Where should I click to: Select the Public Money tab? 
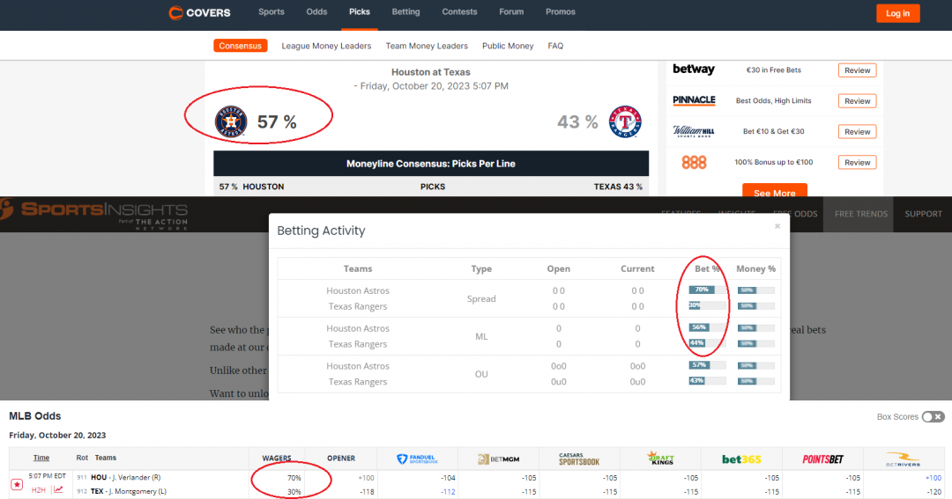tap(508, 46)
